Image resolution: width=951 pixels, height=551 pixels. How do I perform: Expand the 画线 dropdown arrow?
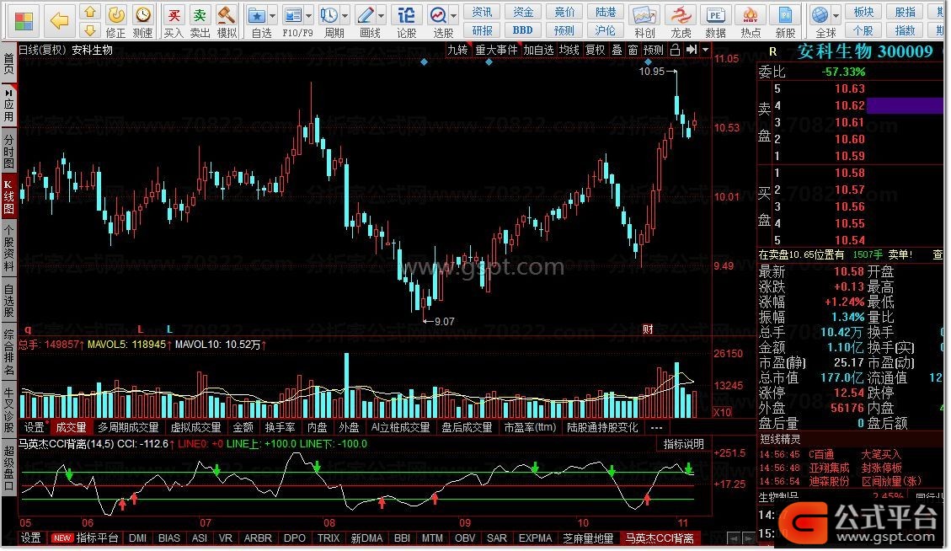click(381, 16)
